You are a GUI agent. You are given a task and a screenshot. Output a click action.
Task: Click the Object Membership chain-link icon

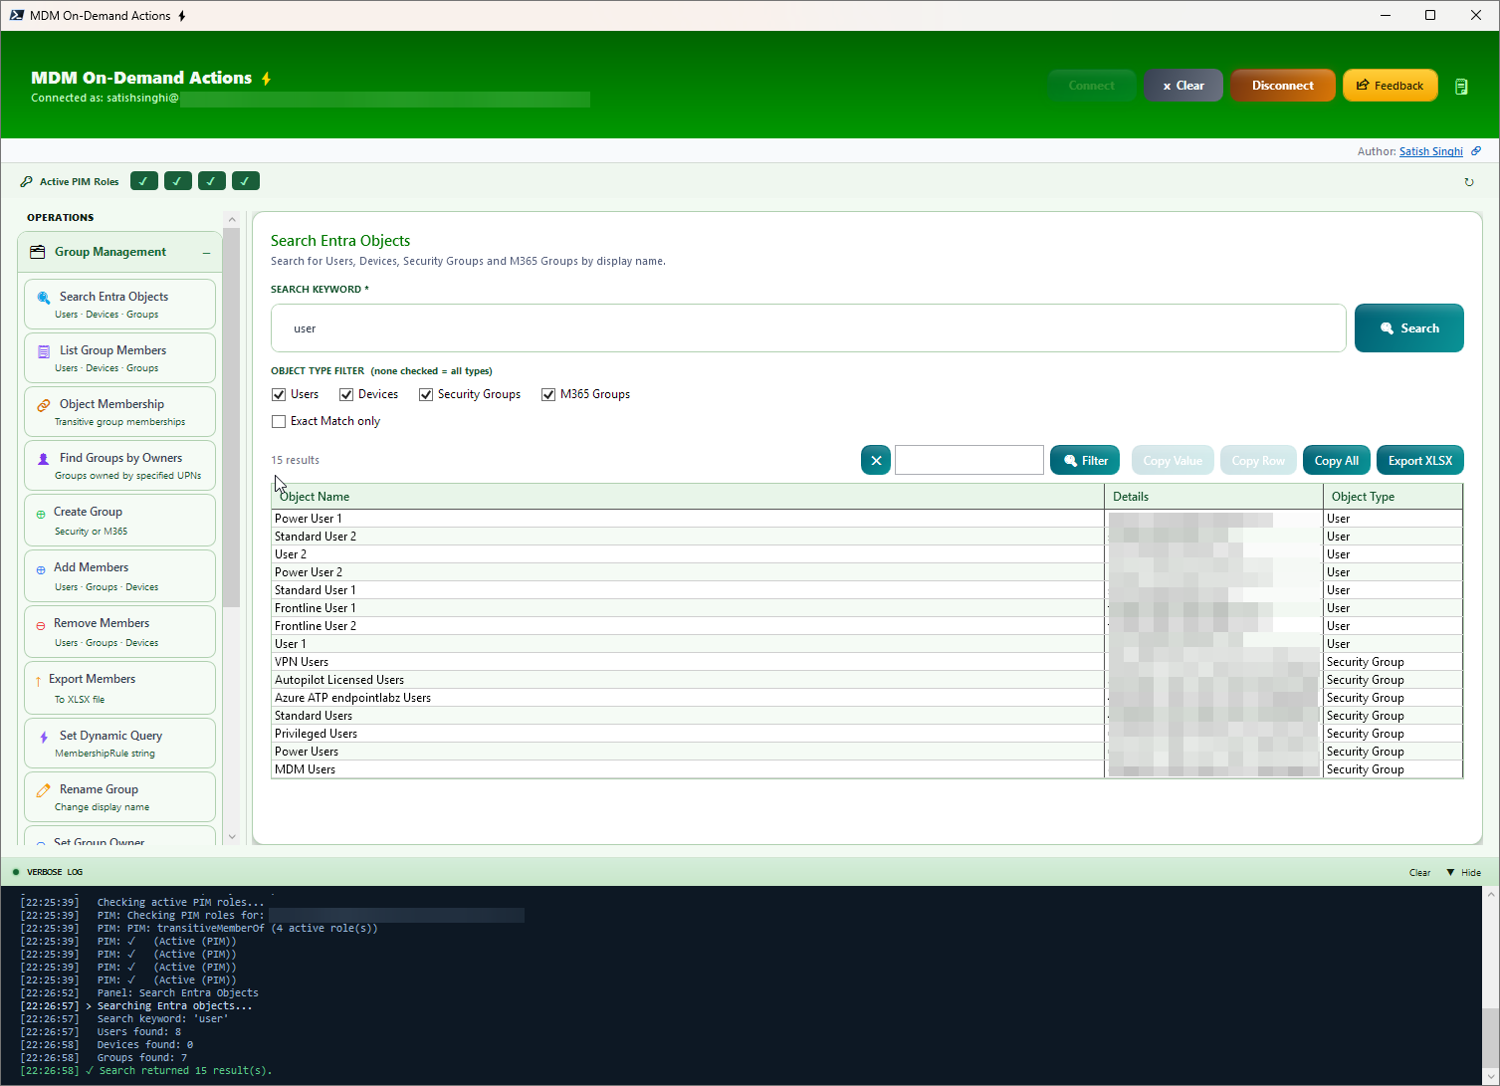pyautogui.click(x=43, y=404)
